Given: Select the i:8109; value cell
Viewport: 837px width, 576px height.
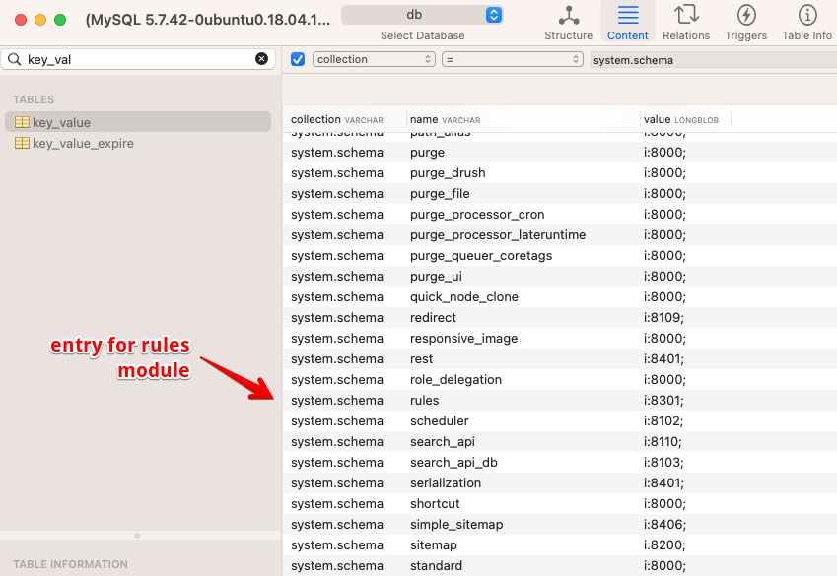Looking at the screenshot, I should tap(663, 317).
